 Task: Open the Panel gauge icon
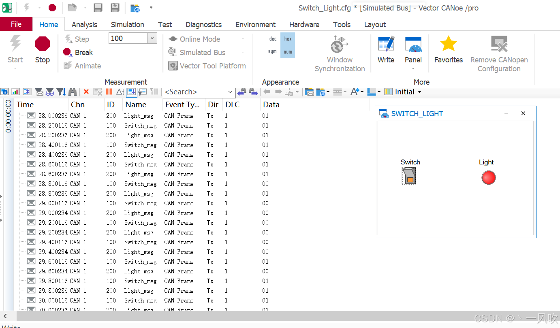[413, 44]
